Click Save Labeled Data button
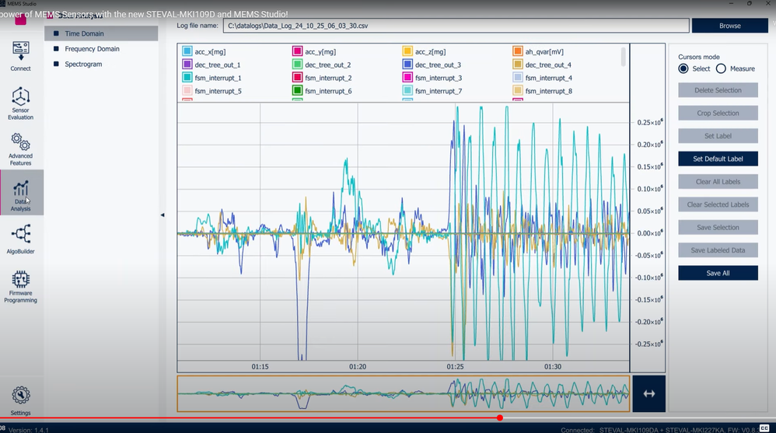 pos(718,250)
